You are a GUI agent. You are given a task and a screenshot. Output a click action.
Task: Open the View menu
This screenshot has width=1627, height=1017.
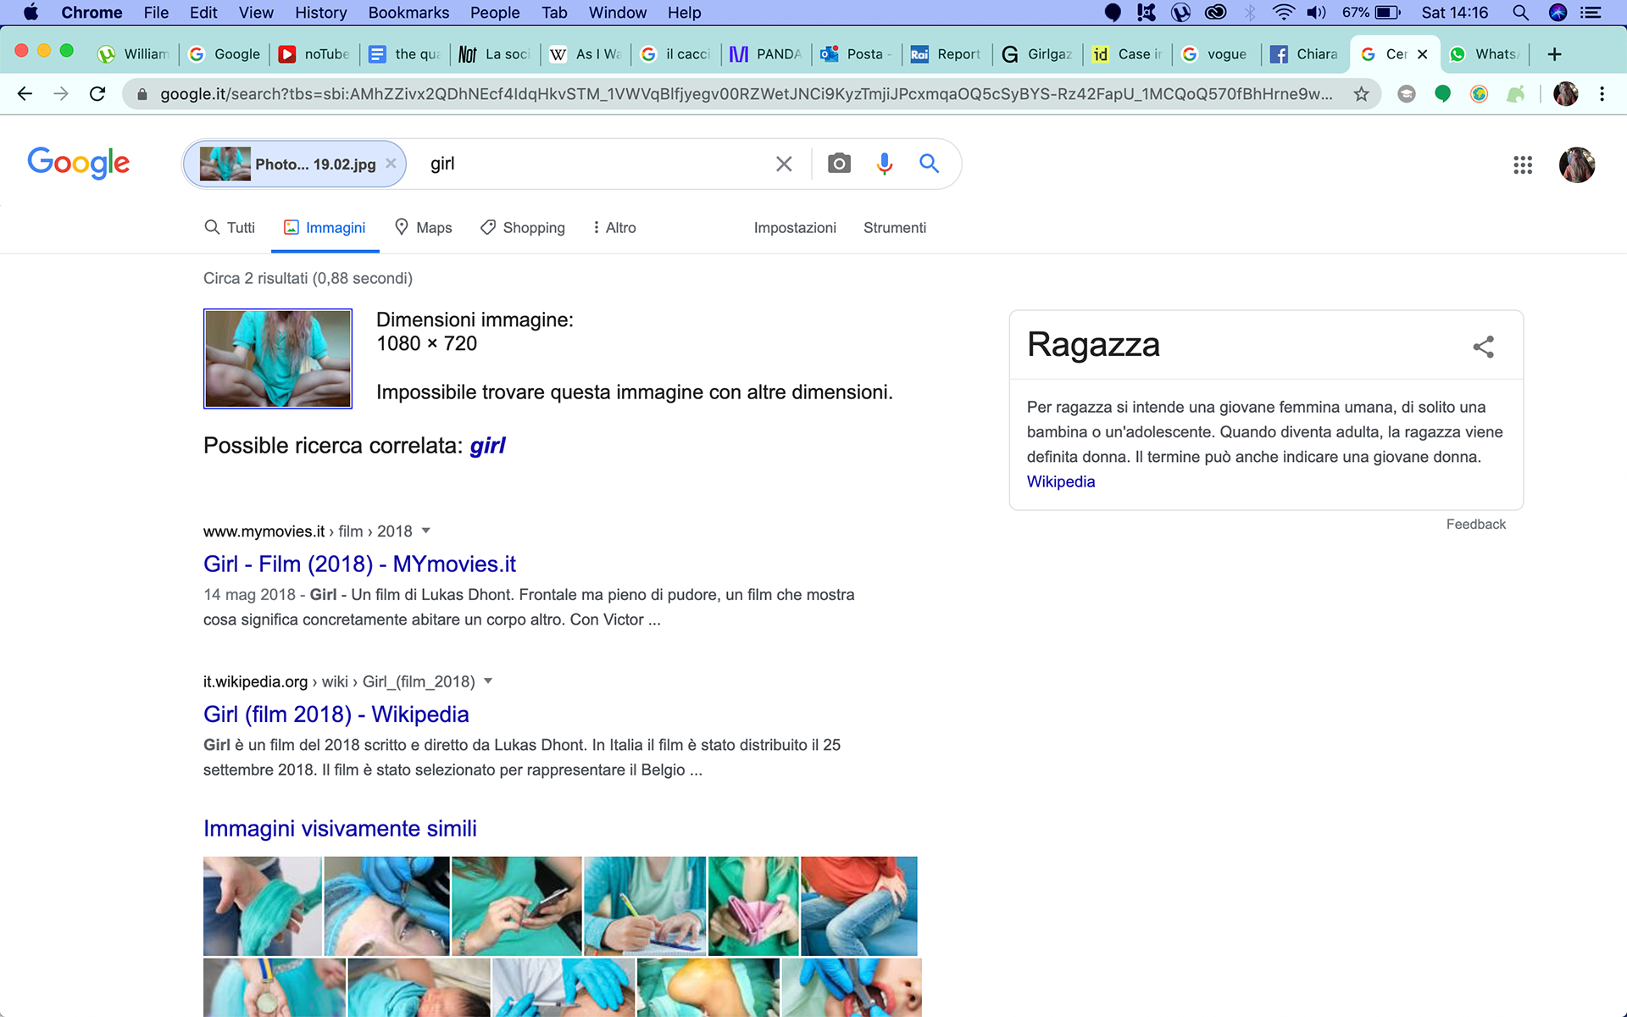tap(256, 13)
